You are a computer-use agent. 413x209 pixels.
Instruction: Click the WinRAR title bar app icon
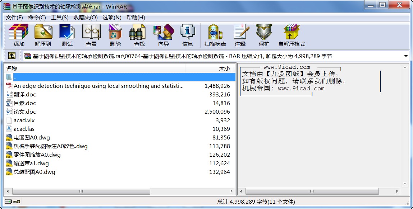click(x=6, y=6)
